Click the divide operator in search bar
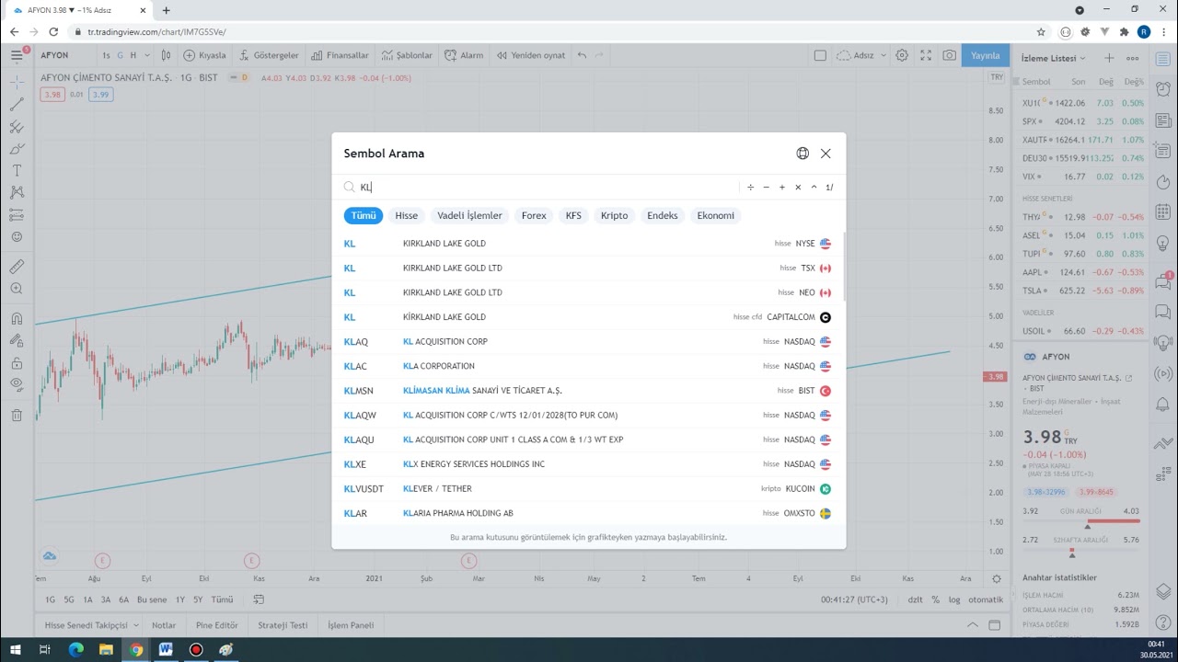 [x=750, y=187]
